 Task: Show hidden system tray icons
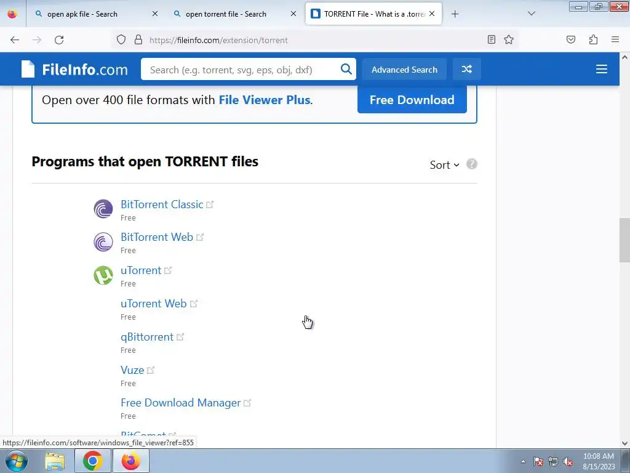point(523,461)
